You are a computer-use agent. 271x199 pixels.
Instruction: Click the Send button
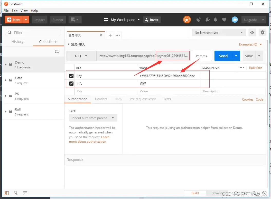click(x=223, y=56)
